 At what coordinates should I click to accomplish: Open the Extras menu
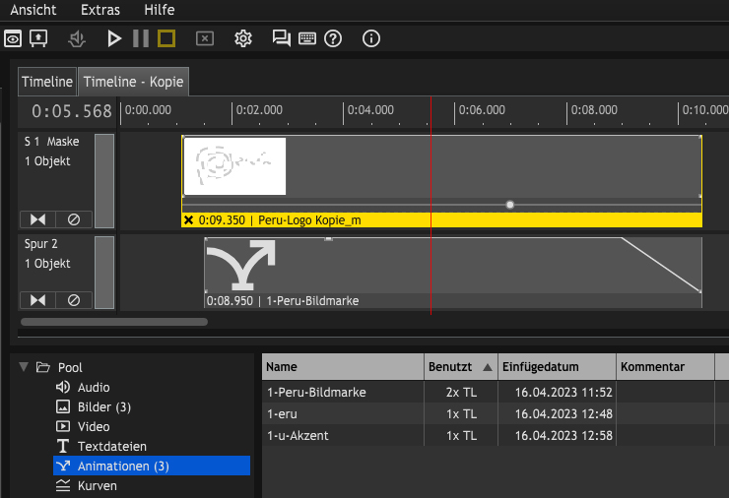coord(100,10)
